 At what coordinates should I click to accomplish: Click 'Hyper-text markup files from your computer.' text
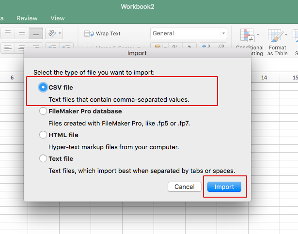(114, 147)
